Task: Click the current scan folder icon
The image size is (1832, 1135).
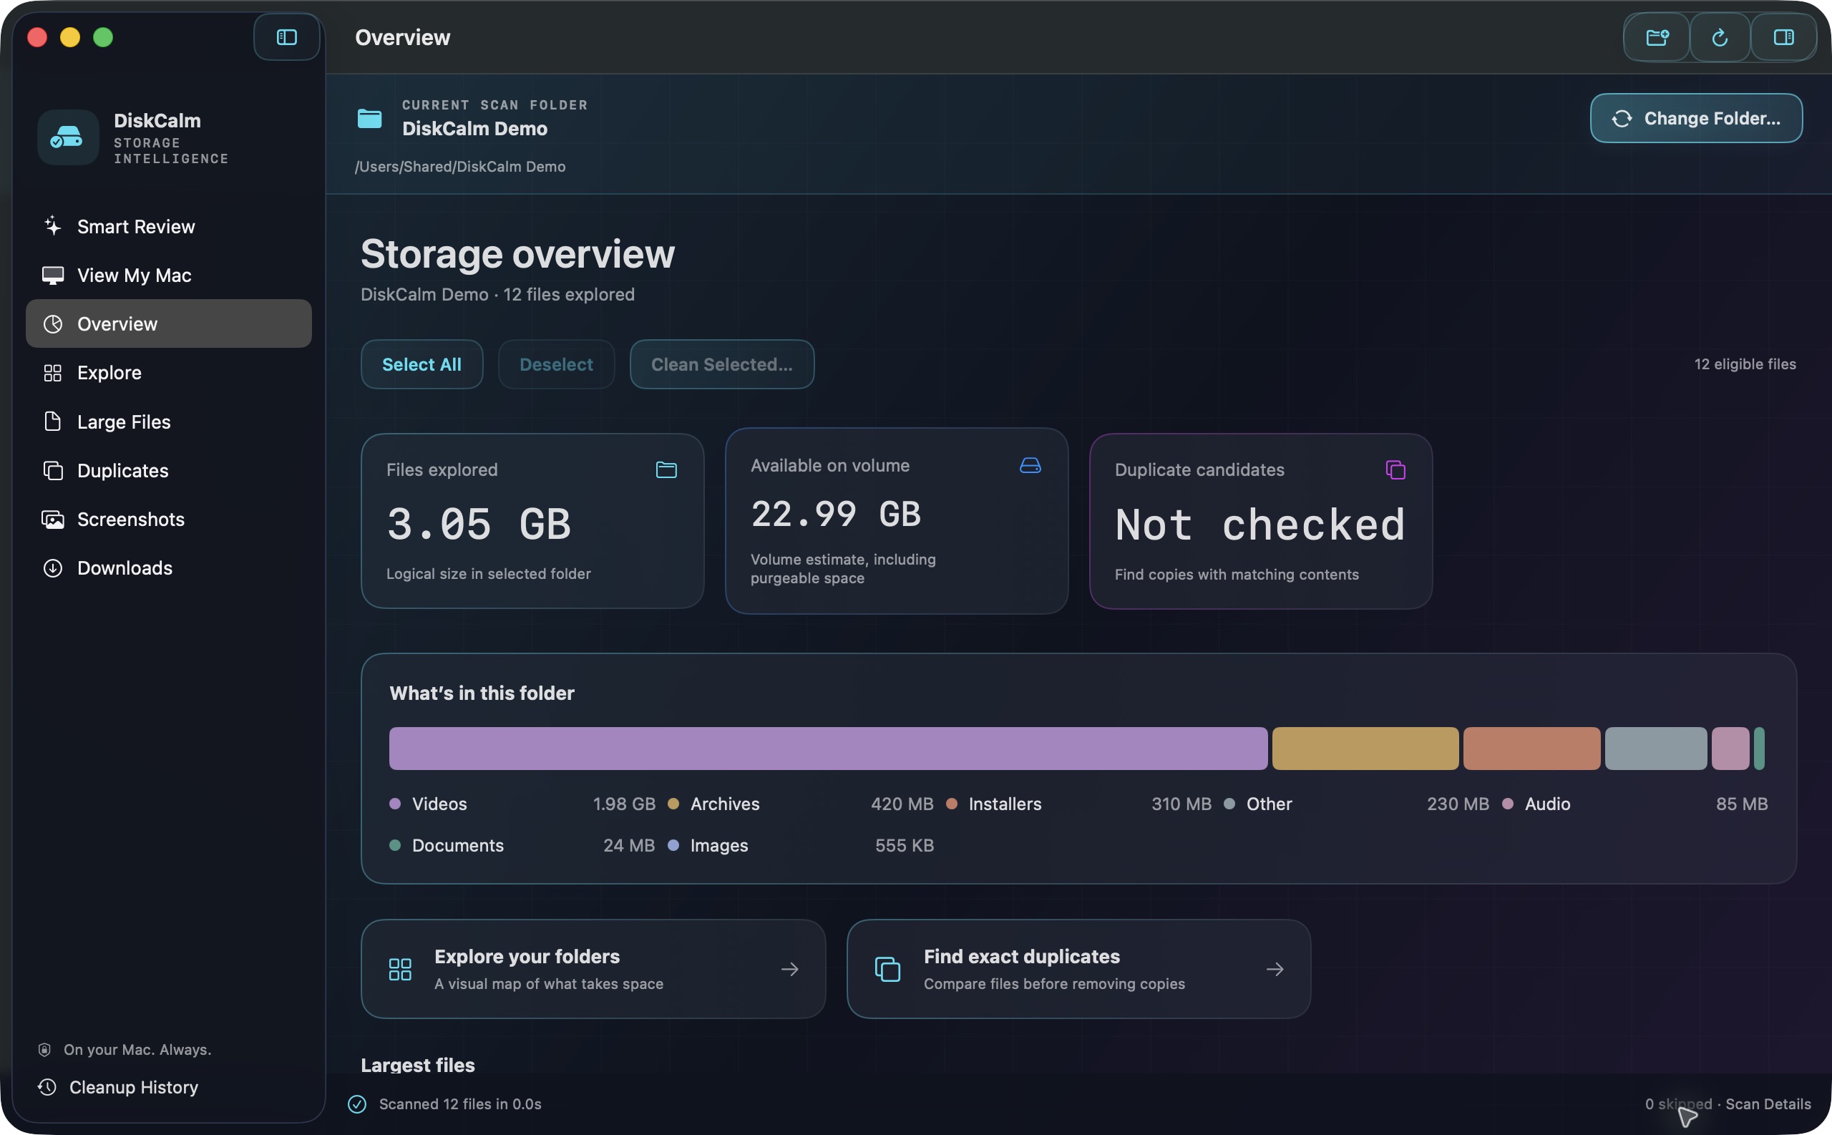Action: point(369,118)
